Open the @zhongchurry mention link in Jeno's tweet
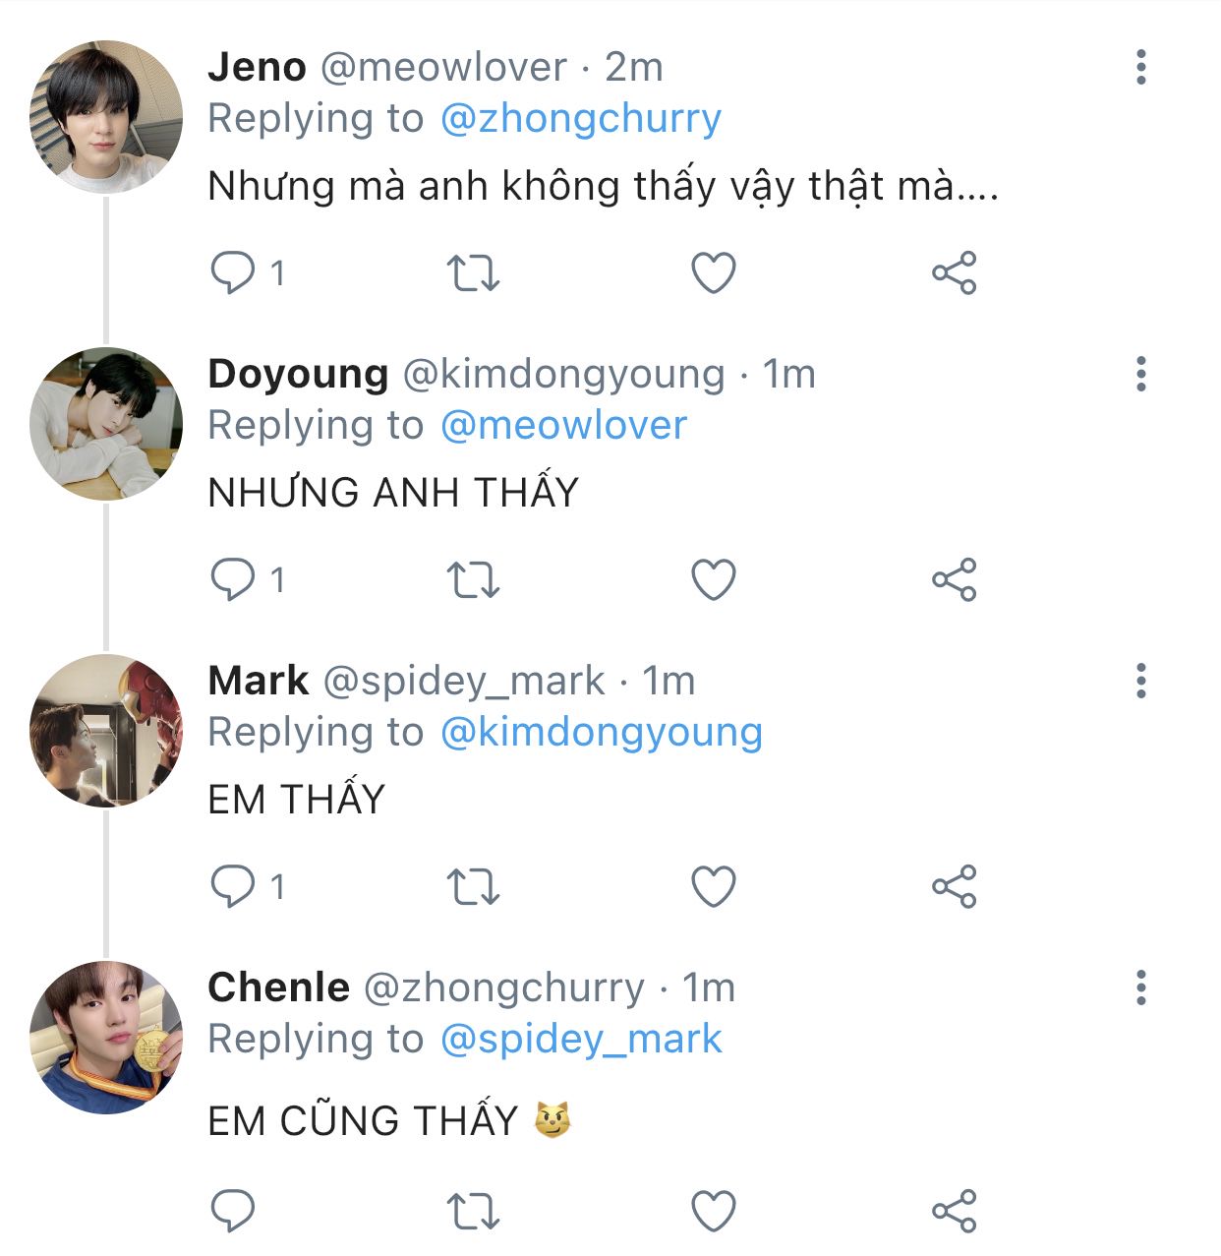This screenshot has height=1256, width=1221. [x=580, y=119]
